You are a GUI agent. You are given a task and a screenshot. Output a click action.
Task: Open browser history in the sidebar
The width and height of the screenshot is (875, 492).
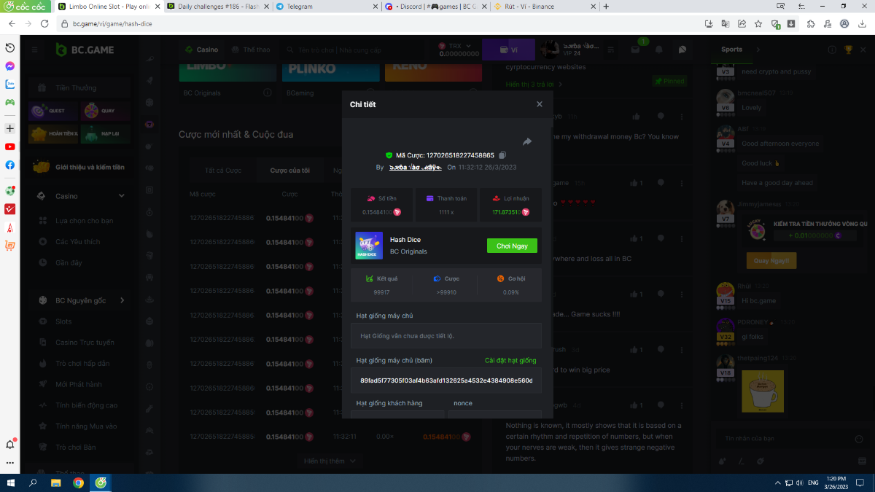10,47
